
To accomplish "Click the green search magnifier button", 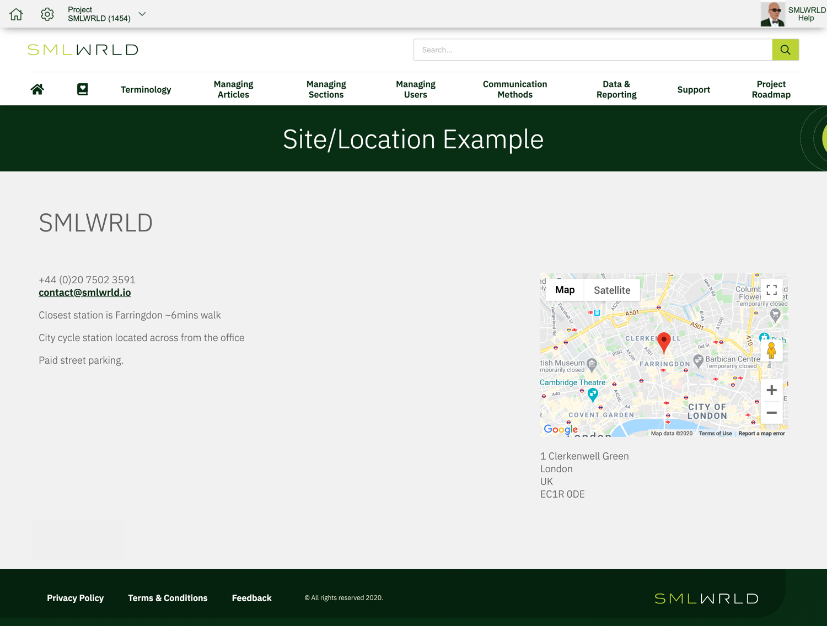I will (786, 50).
